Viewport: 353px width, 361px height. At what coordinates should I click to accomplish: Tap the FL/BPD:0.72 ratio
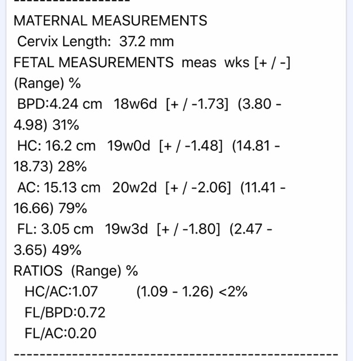point(65,312)
